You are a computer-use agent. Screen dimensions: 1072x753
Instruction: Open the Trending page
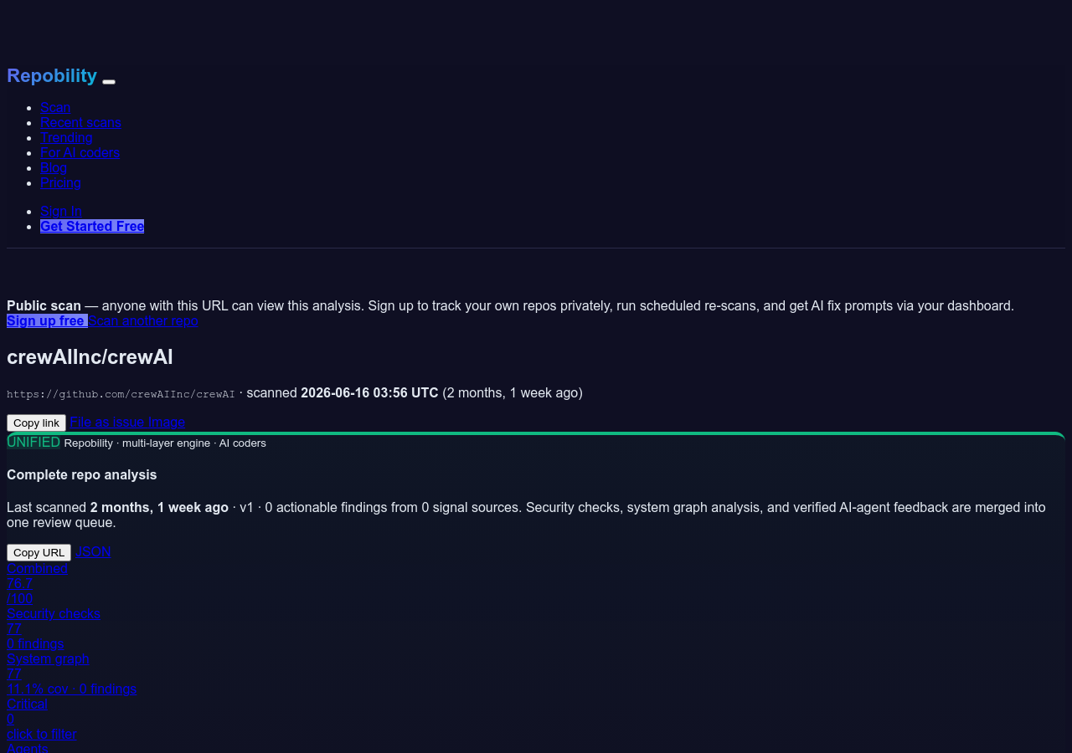coord(66,137)
